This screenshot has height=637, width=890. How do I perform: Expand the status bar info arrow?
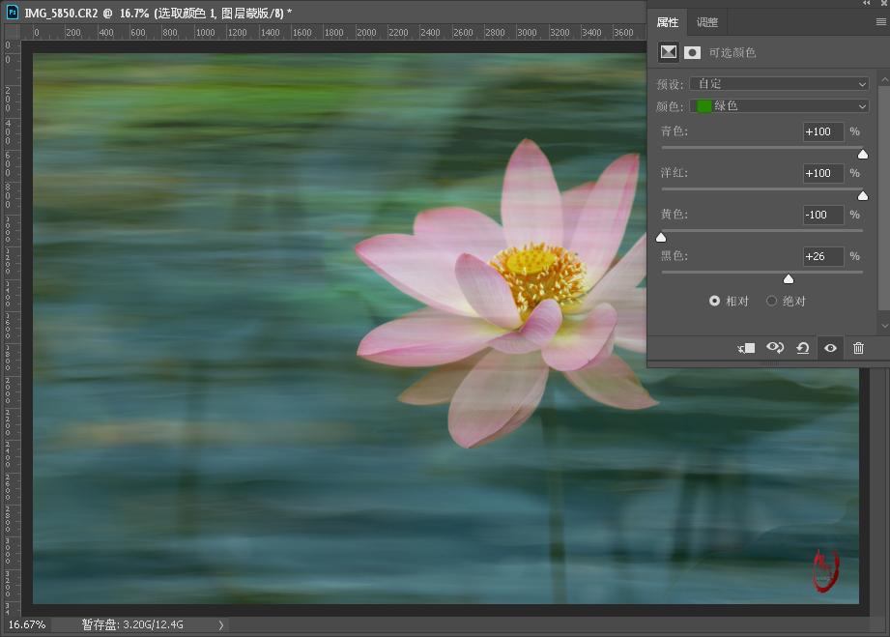pos(220,625)
